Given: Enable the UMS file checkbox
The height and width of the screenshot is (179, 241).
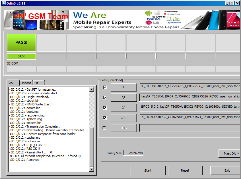Looking at the screenshot, I should (104, 128).
